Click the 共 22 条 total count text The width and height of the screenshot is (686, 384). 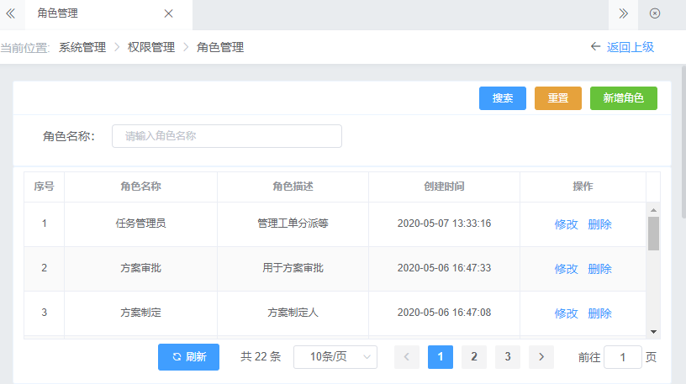pos(261,357)
